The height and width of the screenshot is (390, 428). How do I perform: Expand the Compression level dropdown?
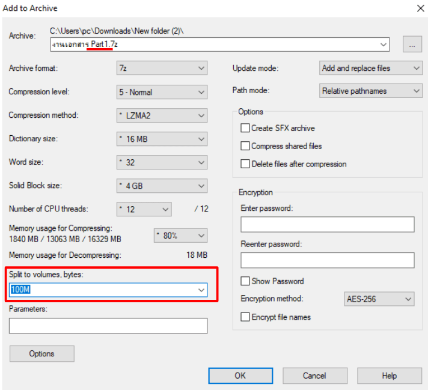click(162, 92)
